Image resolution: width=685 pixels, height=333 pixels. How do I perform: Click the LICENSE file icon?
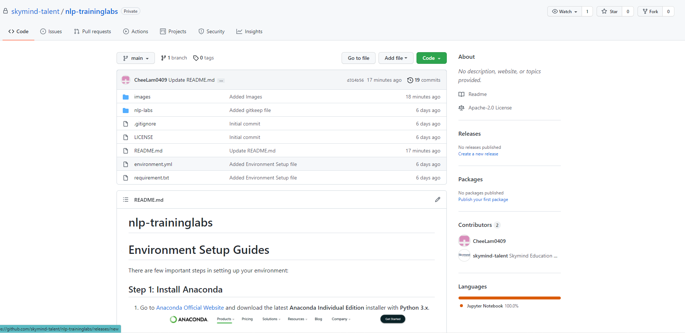(x=126, y=137)
